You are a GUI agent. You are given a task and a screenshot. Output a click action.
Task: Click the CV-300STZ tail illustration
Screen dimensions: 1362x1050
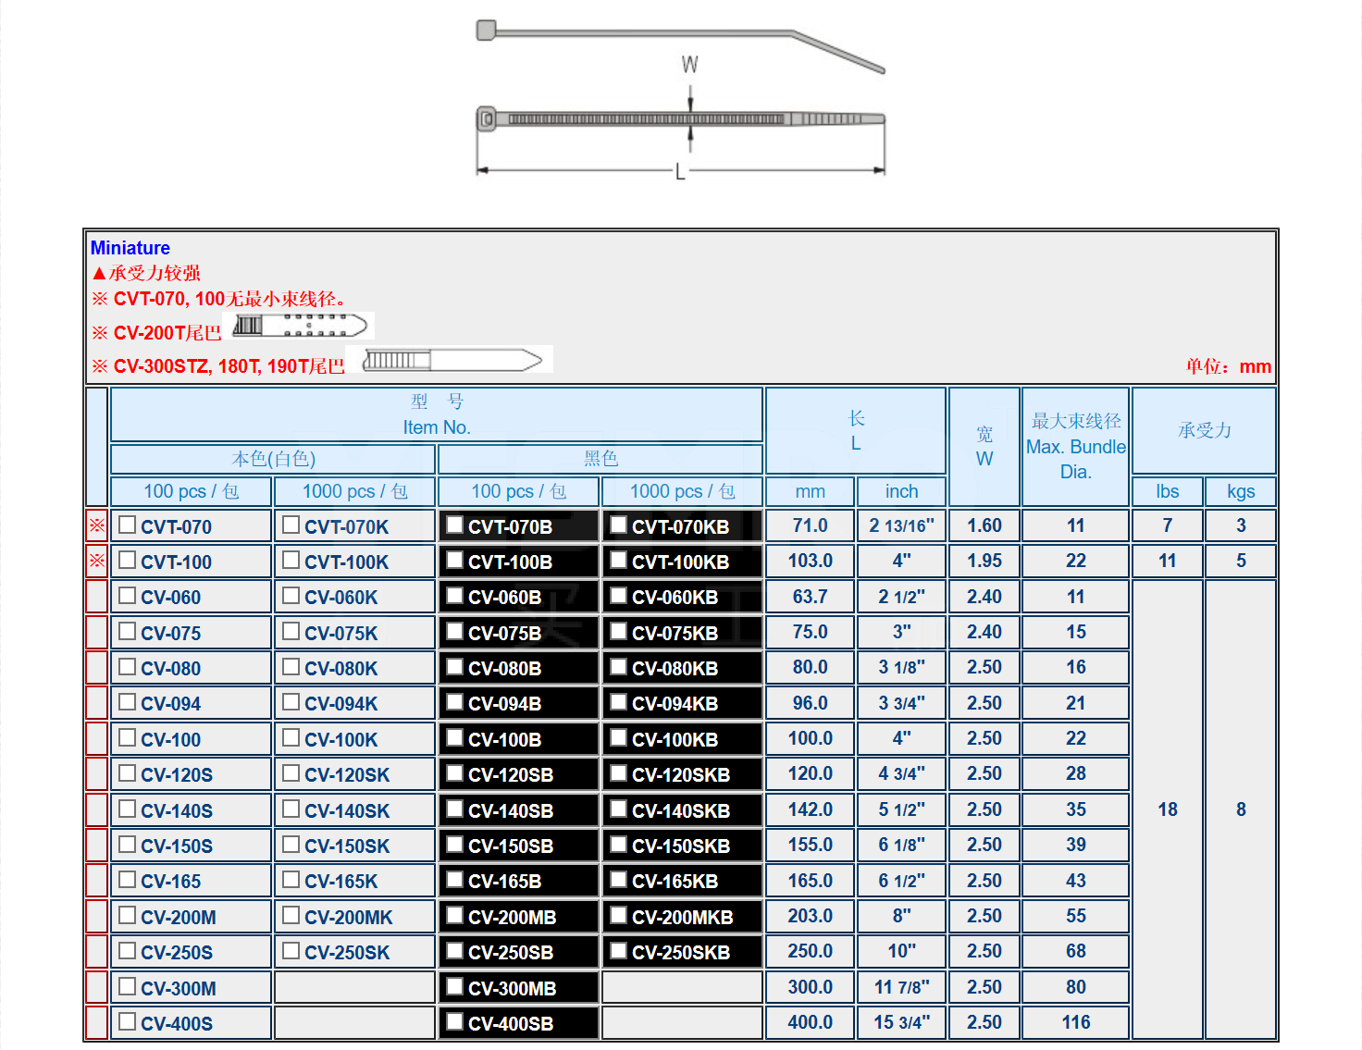[451, 360]
